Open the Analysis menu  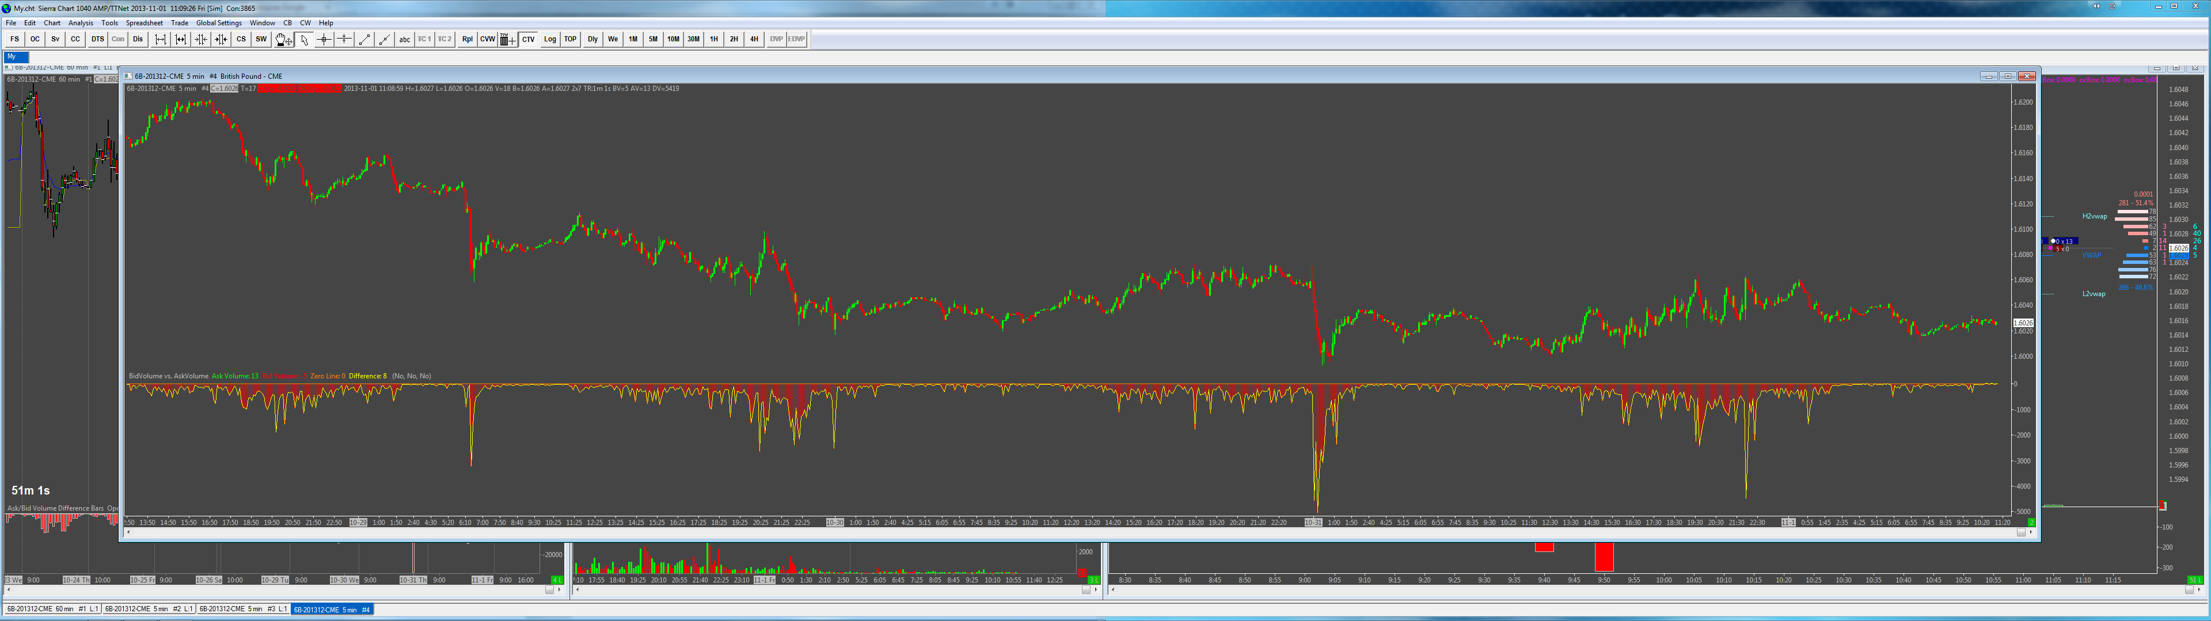[81, 23]
